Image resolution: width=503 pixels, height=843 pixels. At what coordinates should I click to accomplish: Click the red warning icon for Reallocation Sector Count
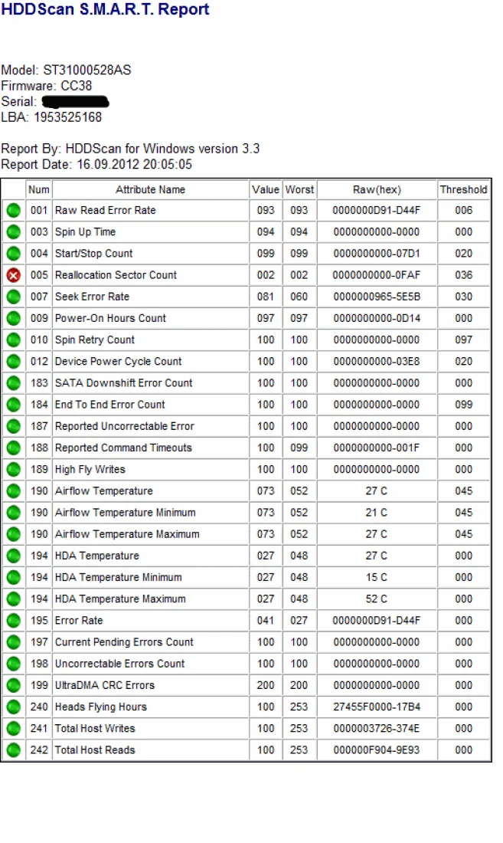pyautogui.click(x=14, y=275)
